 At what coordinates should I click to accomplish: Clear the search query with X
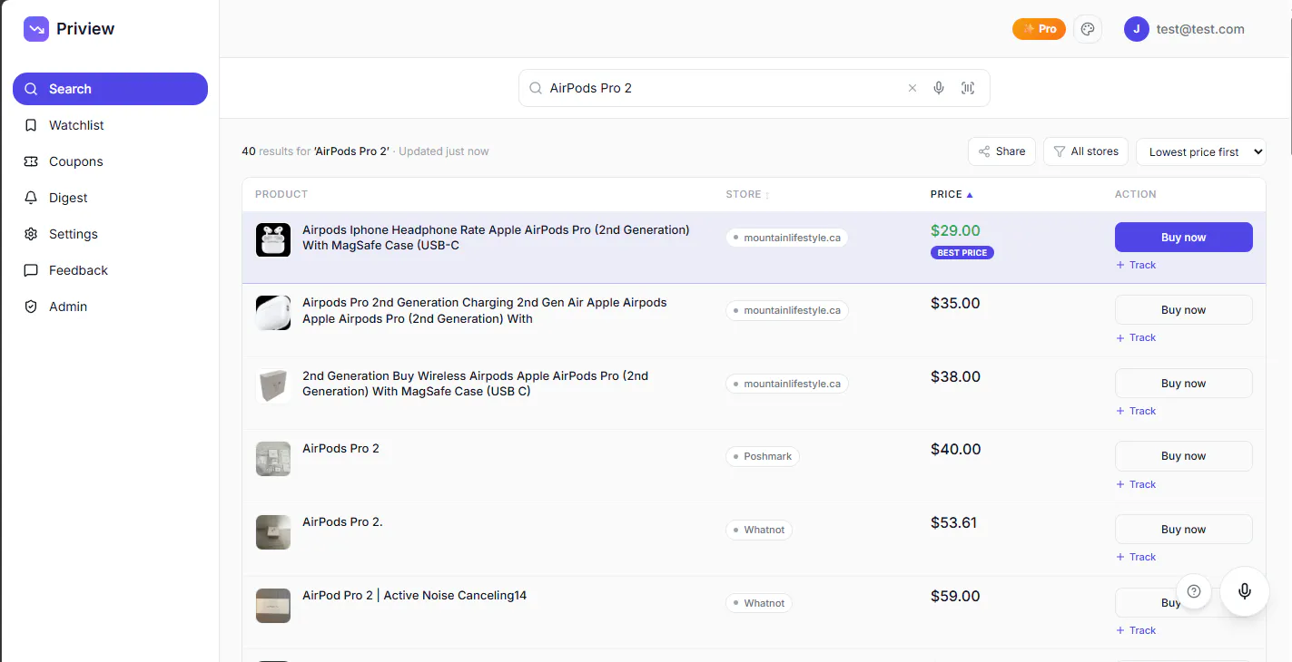(x=912, y=88)
